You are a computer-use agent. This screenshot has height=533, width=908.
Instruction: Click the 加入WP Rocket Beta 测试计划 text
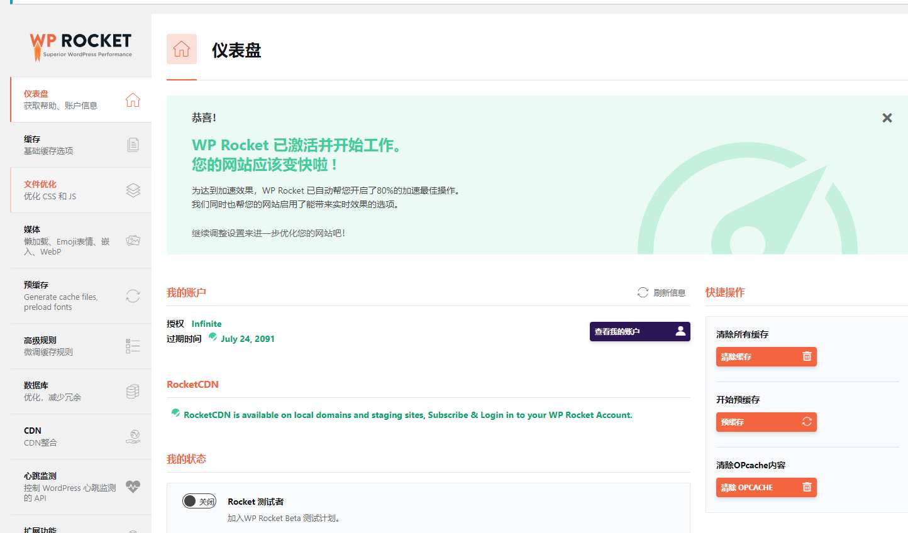tap(284, 518)
